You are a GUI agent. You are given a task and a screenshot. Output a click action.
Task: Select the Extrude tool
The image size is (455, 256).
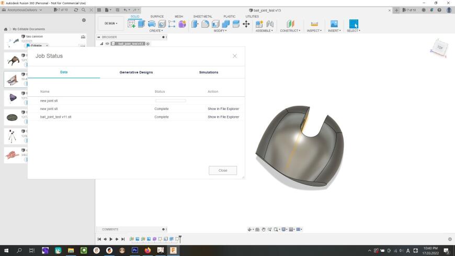141,24
